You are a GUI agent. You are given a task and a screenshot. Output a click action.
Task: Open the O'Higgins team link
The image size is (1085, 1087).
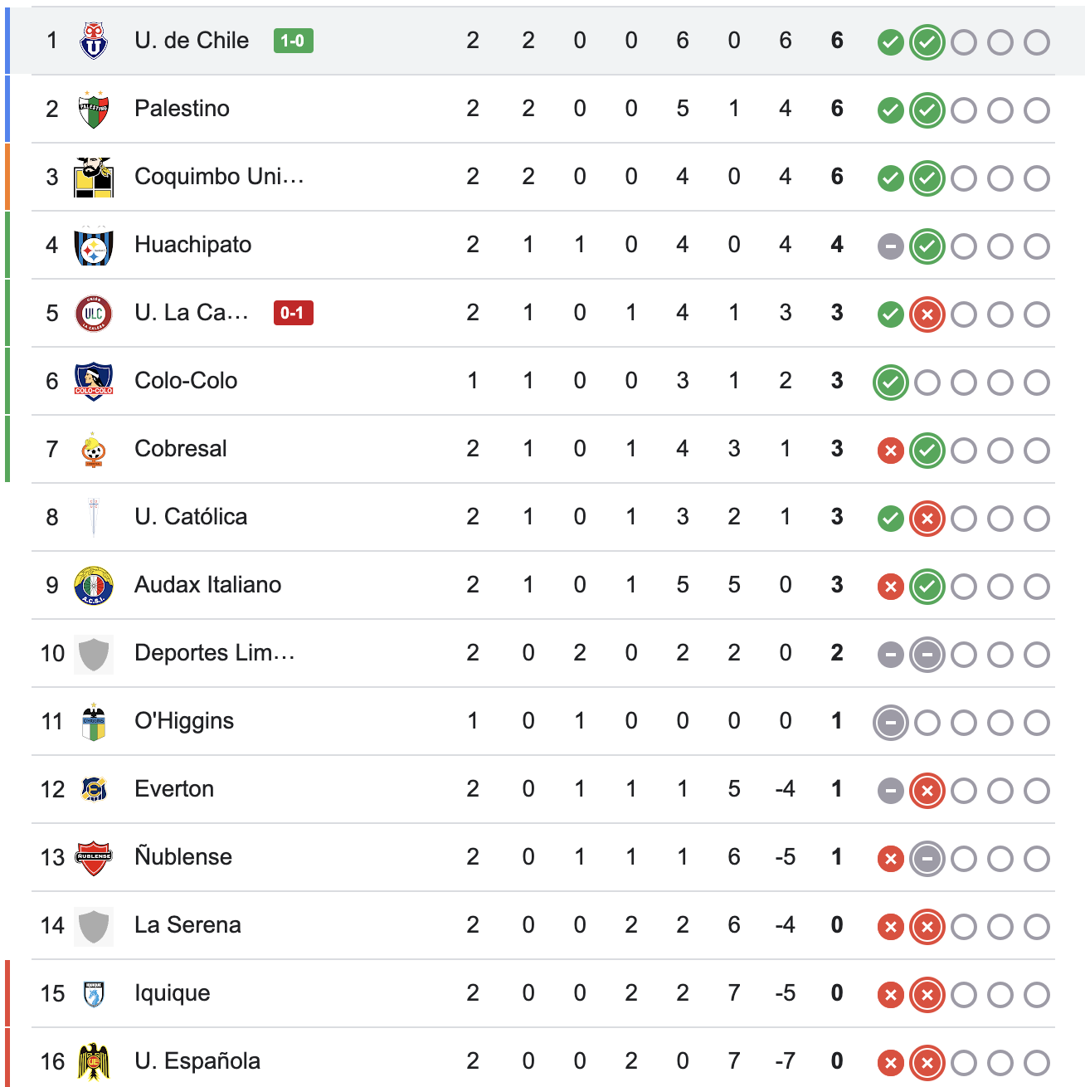(x=184, y=721)
